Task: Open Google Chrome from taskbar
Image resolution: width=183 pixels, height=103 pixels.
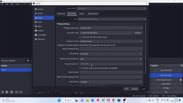Action: (114, 100)
